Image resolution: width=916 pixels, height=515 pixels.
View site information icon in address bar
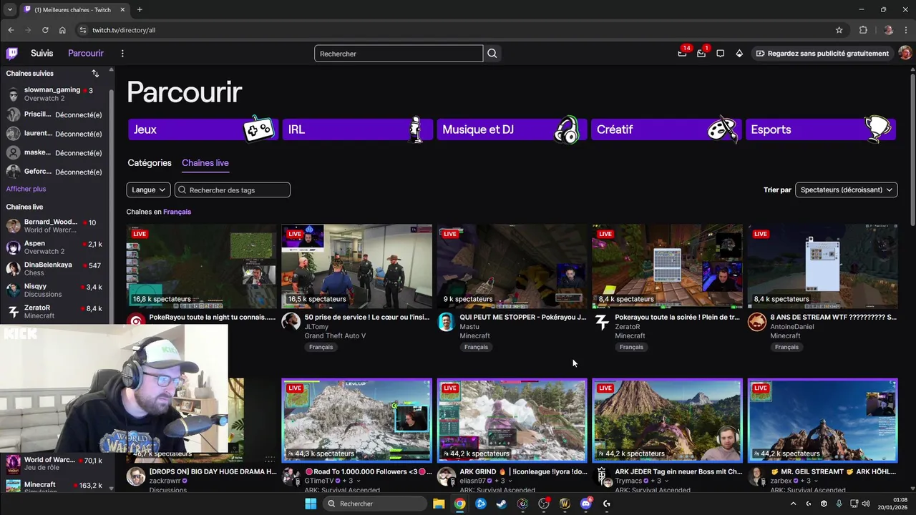83,30
